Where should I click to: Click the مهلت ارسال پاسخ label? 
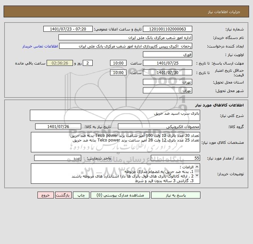pos(227,63)
